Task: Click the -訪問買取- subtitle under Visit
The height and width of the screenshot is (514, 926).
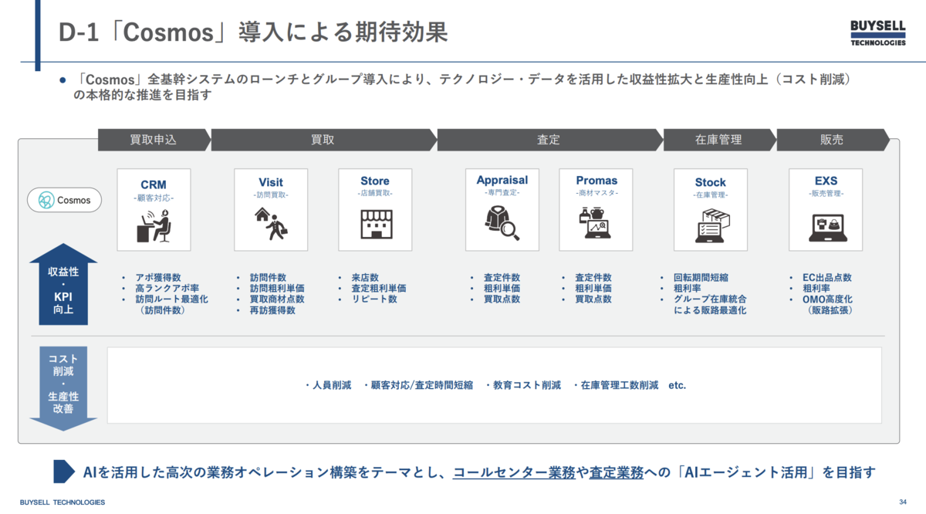Action: click(271, 195)
